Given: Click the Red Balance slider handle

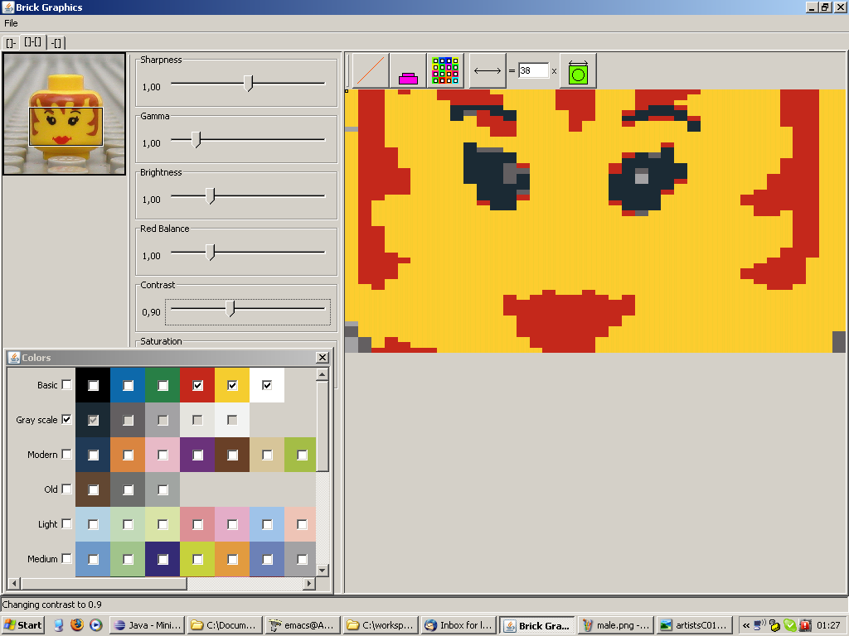Looking at the screenshot, I should (x=211, y=252).
